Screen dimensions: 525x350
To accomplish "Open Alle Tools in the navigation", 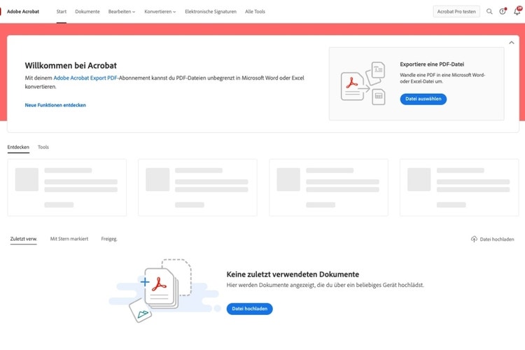I will [x=255, y=11].
